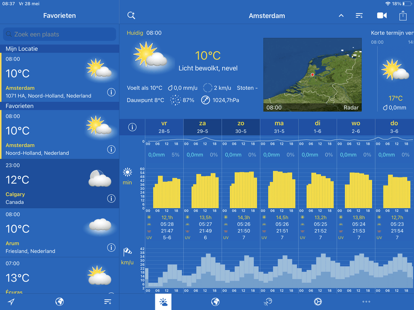Tap the UV 5-6 value for vr
The width and height of the screenshot is (414, 310).
coord(167,238)
